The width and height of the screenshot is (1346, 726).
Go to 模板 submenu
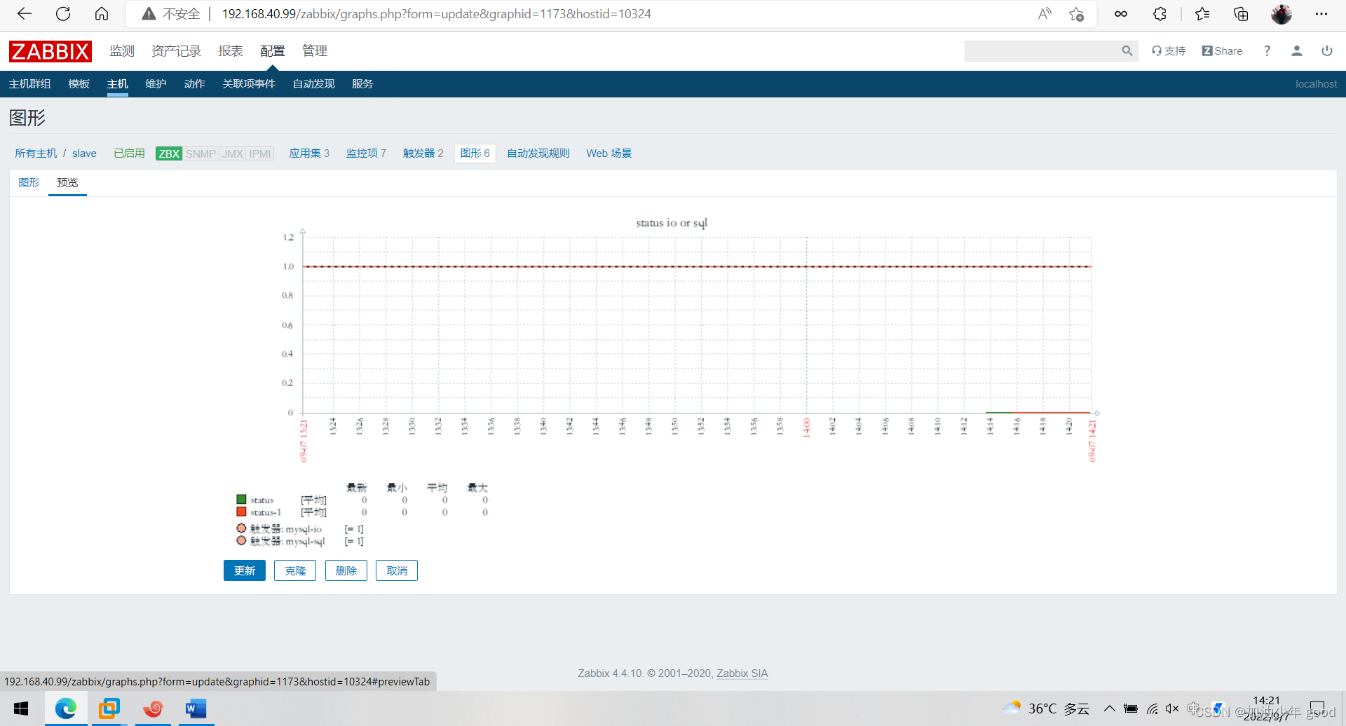coord(79,84)
